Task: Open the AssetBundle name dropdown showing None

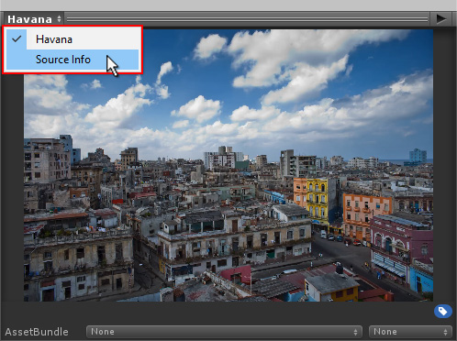Action: [224, 332]
